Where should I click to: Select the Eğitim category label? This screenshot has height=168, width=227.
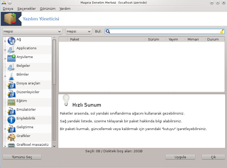pyautogui.click(x=22, y=101)
